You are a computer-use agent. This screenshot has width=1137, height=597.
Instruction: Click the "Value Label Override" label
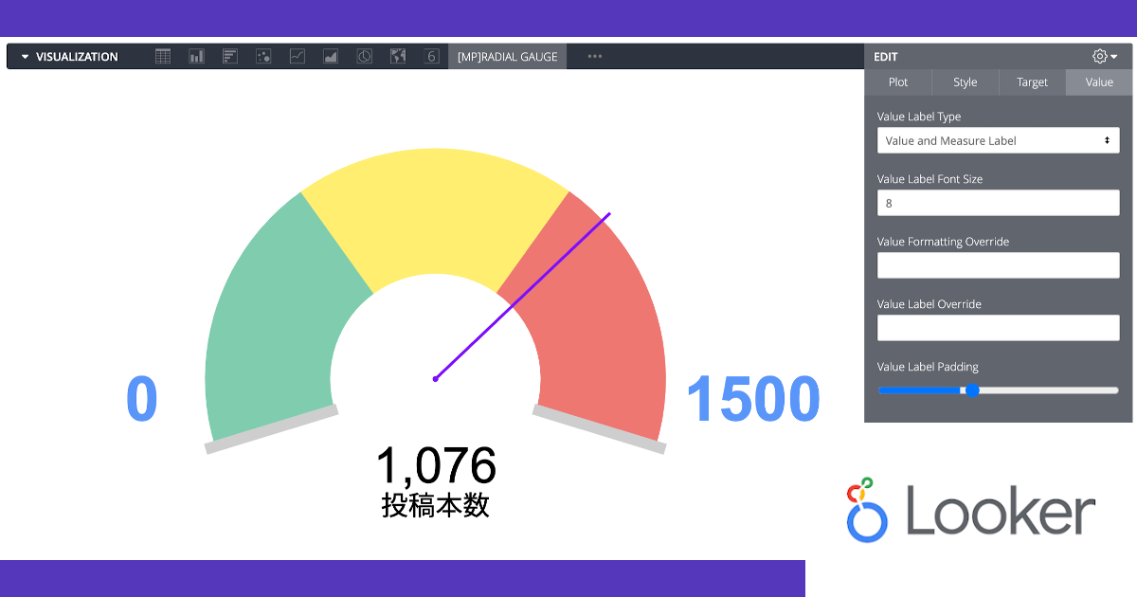[929, 304]
